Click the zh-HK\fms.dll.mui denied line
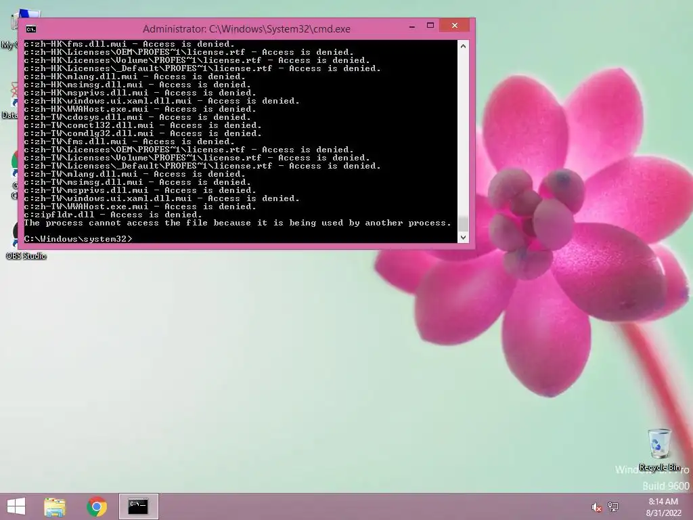Image resolution: width=693 pixels, height=520 pixels. [x=129, y=44]
